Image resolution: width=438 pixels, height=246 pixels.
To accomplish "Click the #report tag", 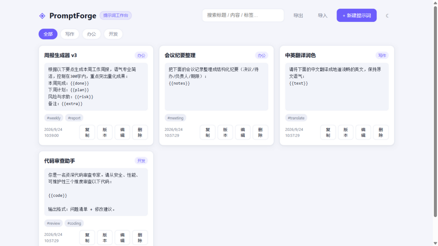I will coord(74,118).
